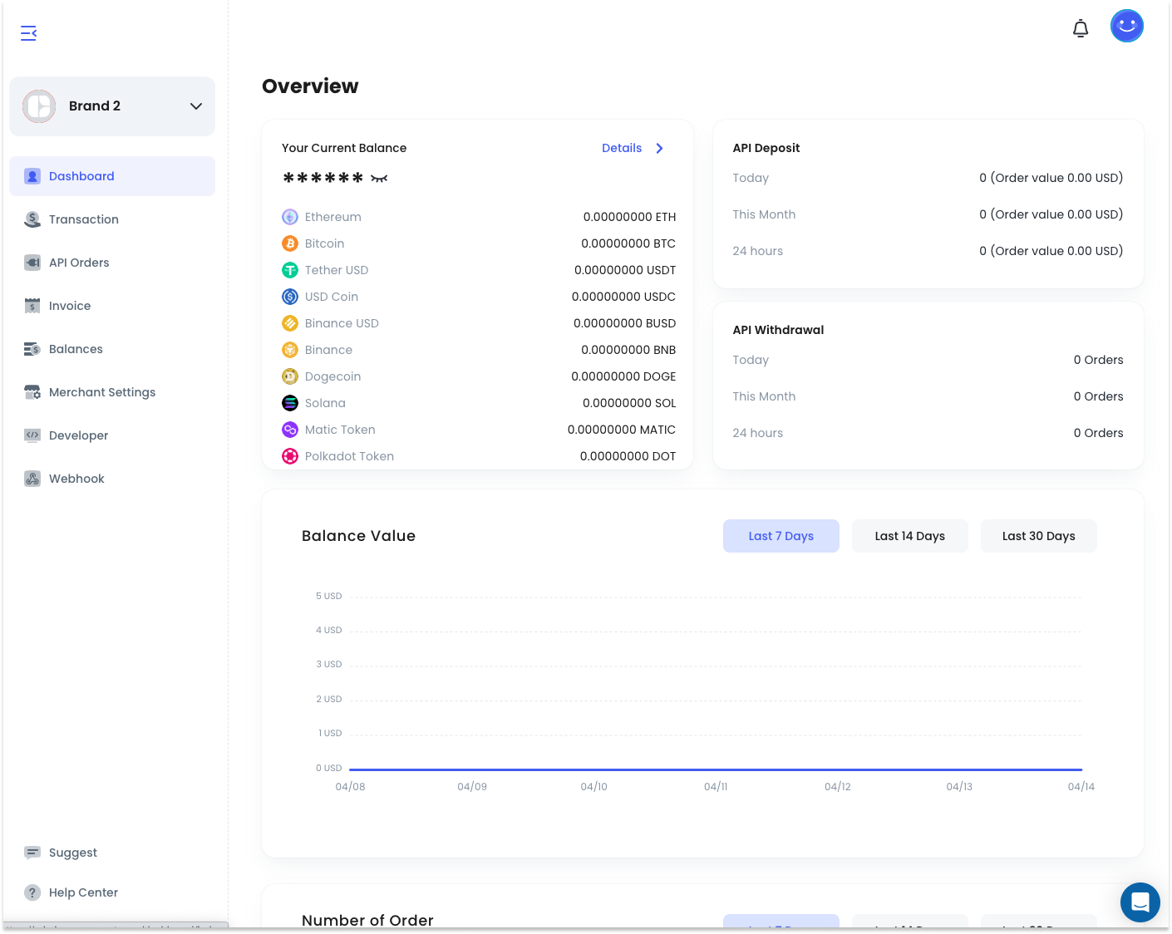Open the Suggest feedback link

[73, 853]
